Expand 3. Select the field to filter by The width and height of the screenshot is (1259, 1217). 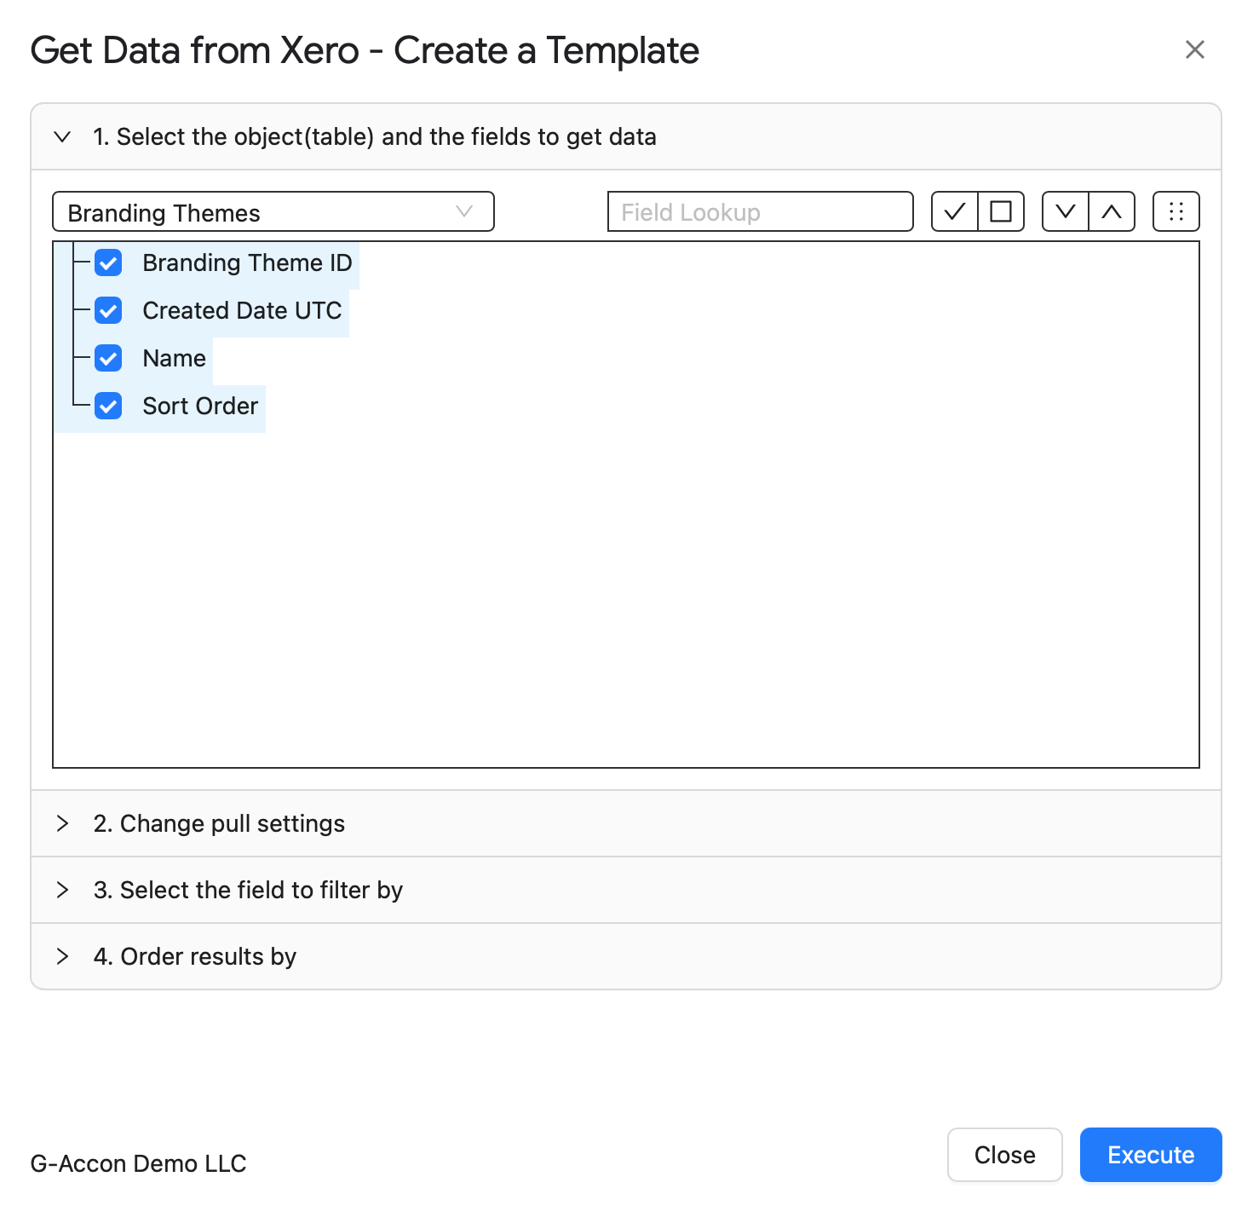pyautogui.click(x=626, y=890)
